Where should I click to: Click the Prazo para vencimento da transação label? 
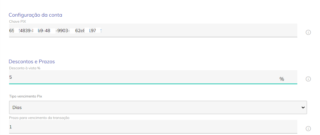[39, 118]
